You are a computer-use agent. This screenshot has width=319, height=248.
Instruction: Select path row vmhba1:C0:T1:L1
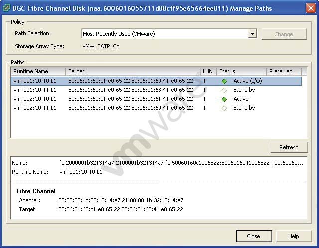[x=156, y=90]
